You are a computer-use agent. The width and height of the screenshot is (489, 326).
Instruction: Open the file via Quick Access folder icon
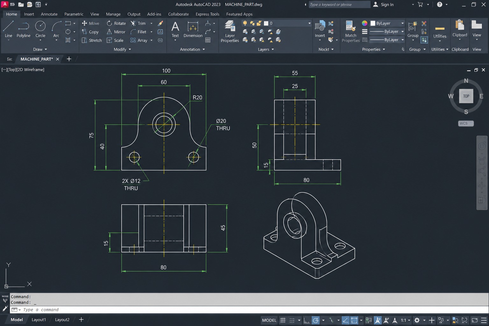tap(21, 4)
